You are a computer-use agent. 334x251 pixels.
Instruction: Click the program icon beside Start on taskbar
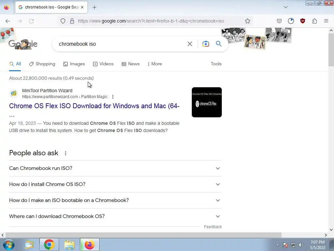click(29, 244)
